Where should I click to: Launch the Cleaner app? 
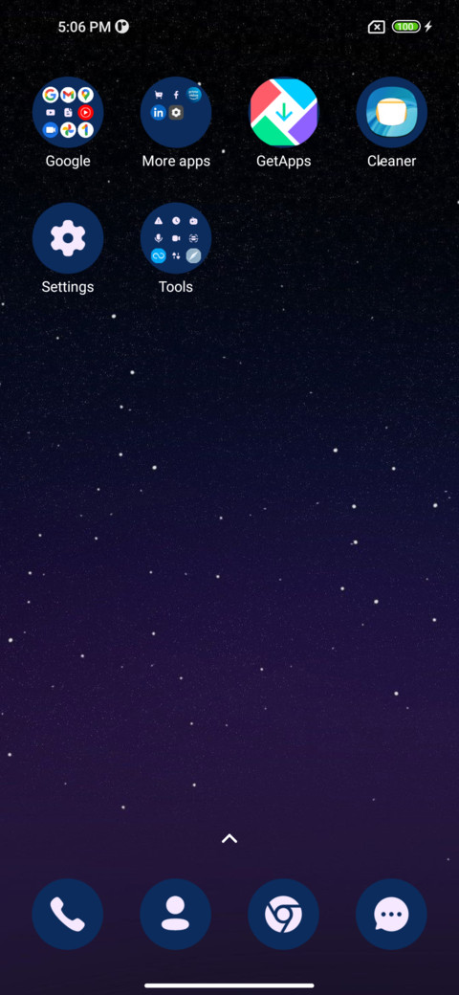click(x=391, y=112)
